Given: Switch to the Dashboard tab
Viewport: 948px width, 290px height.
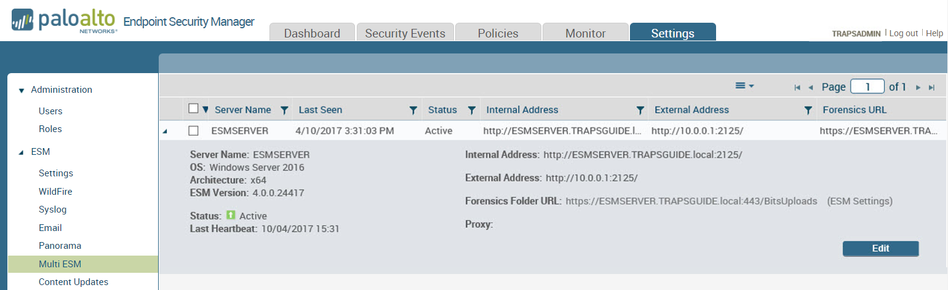Looking at the screenshot, I should [x=312, y=33].
